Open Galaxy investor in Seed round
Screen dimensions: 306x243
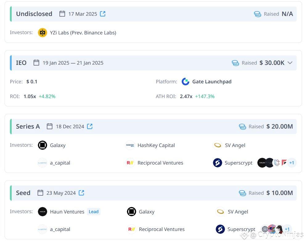coord(147,212)
